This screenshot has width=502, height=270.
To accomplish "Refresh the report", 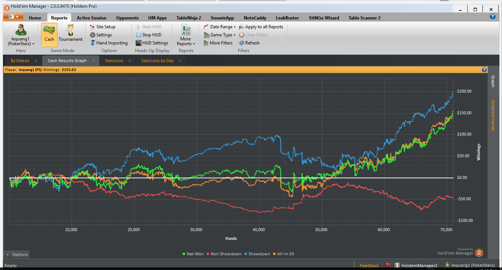I will 249,43.
